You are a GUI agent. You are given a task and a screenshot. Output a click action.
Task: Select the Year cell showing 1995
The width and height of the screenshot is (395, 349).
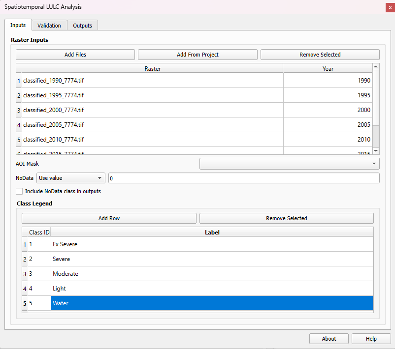click(328, 95)
